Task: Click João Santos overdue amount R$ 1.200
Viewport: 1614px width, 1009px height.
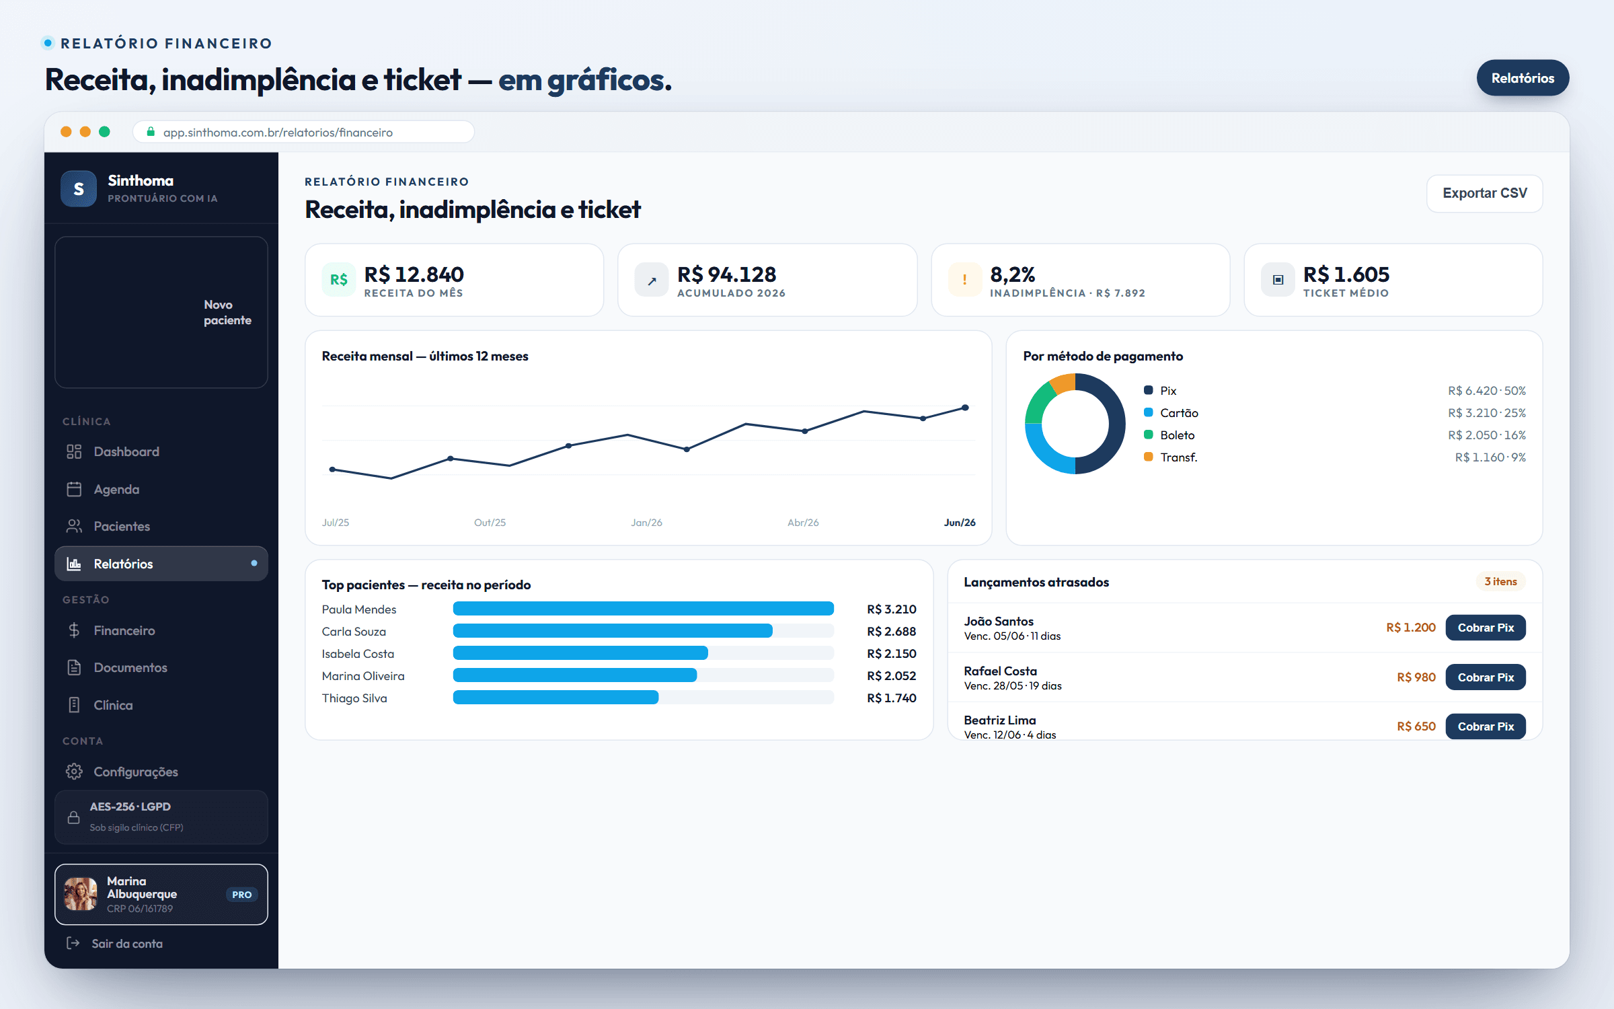Action: (1410, 628)
